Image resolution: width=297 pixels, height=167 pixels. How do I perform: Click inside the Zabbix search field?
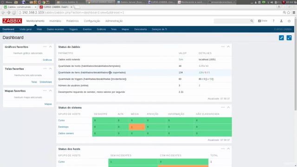pos(232,21)
